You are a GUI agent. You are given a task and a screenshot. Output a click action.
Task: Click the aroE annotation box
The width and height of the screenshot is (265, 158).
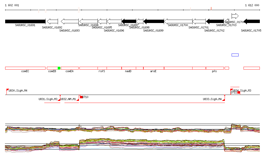pos(153,68)
